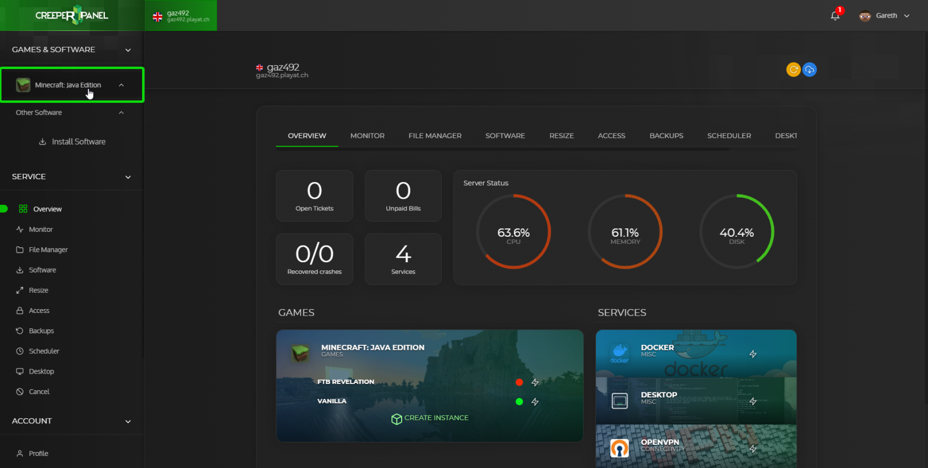928x468 pixels.
Task: Click the green status dot for Vanilla
Action: pyautogui.click(x=519, y=402)
